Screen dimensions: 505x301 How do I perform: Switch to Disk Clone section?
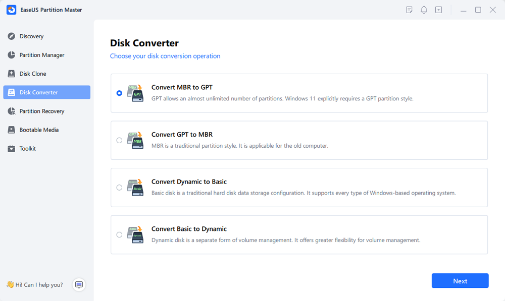(46, 74)
